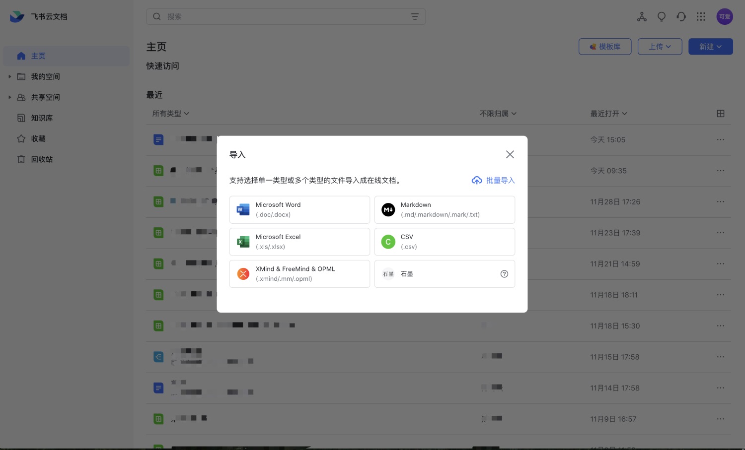Open 知识库 in the sidebar
Screen dimensions: 745x450
coord(42,118)
